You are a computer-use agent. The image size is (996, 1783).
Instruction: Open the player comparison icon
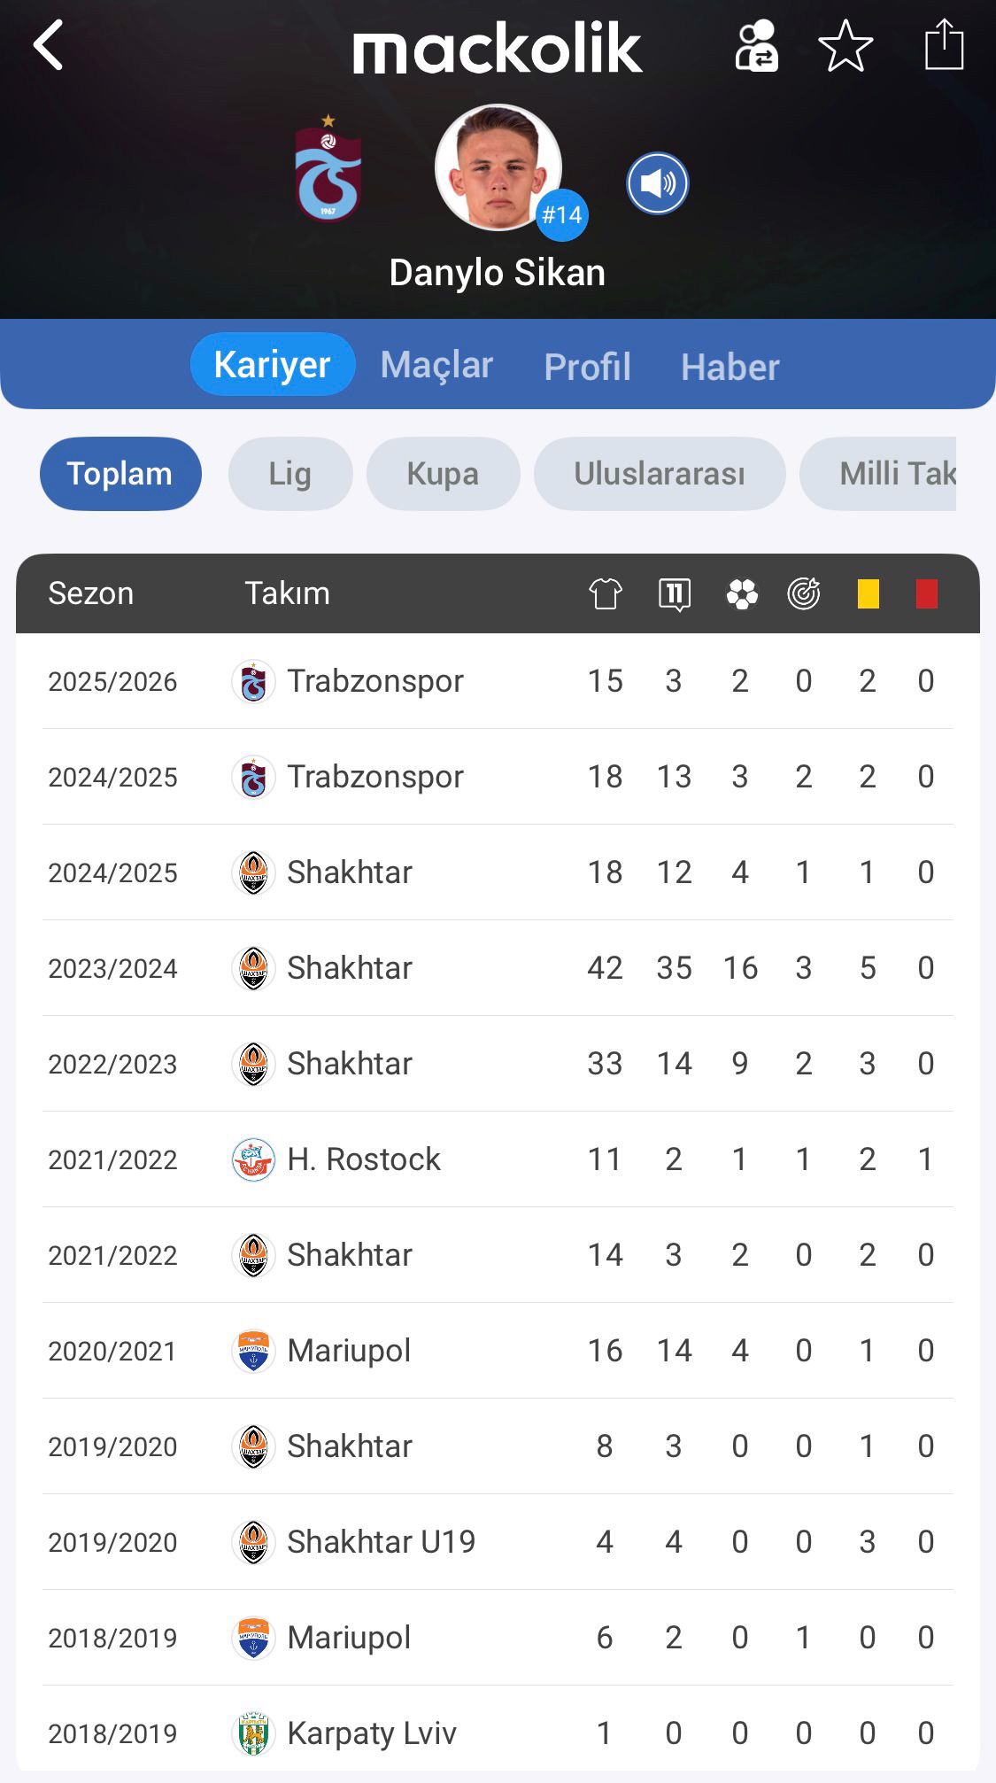[x=756, y=46]
